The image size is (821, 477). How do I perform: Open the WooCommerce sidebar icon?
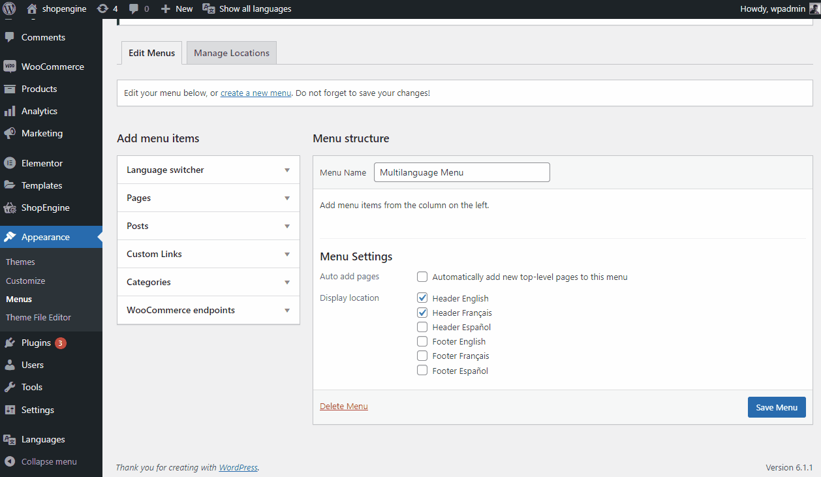(x=10, y=67)
